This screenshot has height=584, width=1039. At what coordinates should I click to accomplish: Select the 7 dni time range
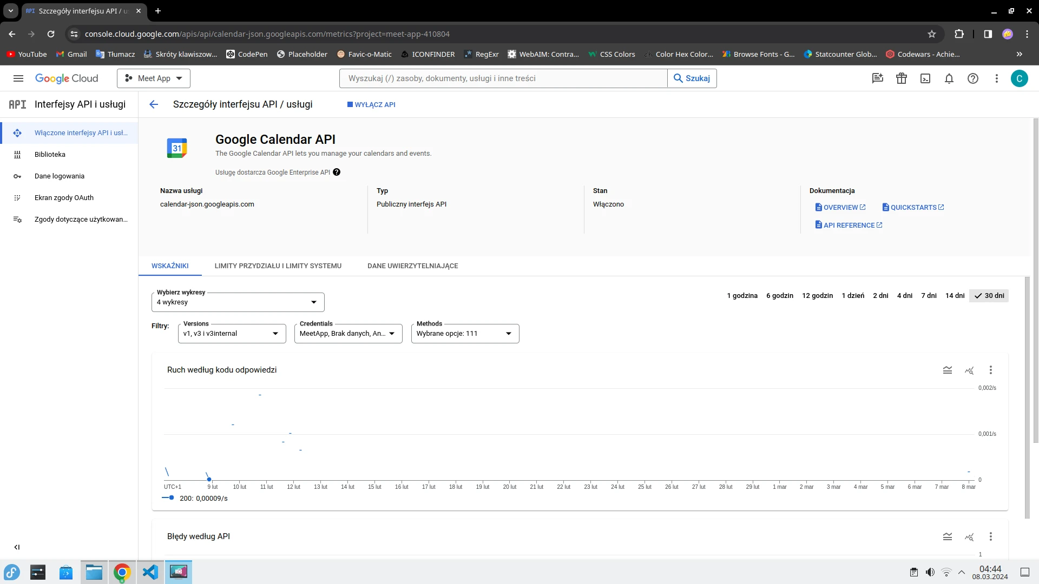click(x=929, y=296)
